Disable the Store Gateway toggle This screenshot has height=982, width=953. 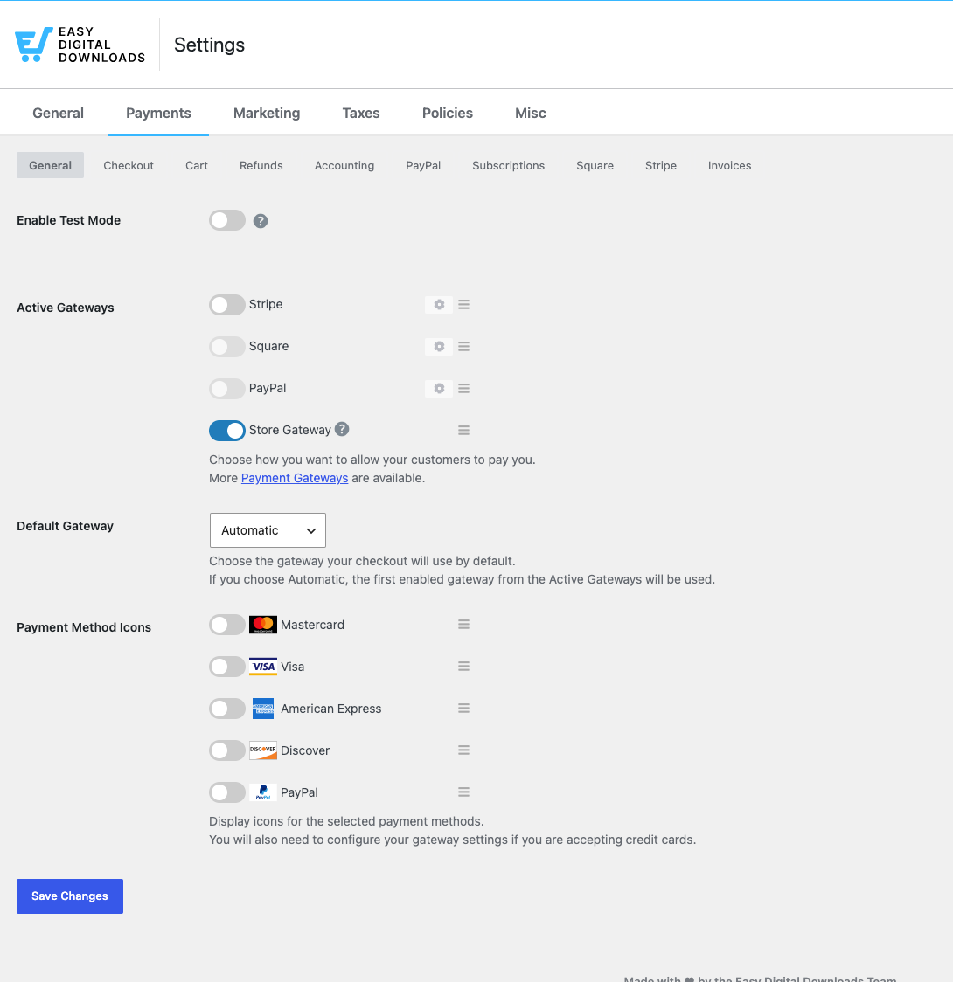coord(226,431)
